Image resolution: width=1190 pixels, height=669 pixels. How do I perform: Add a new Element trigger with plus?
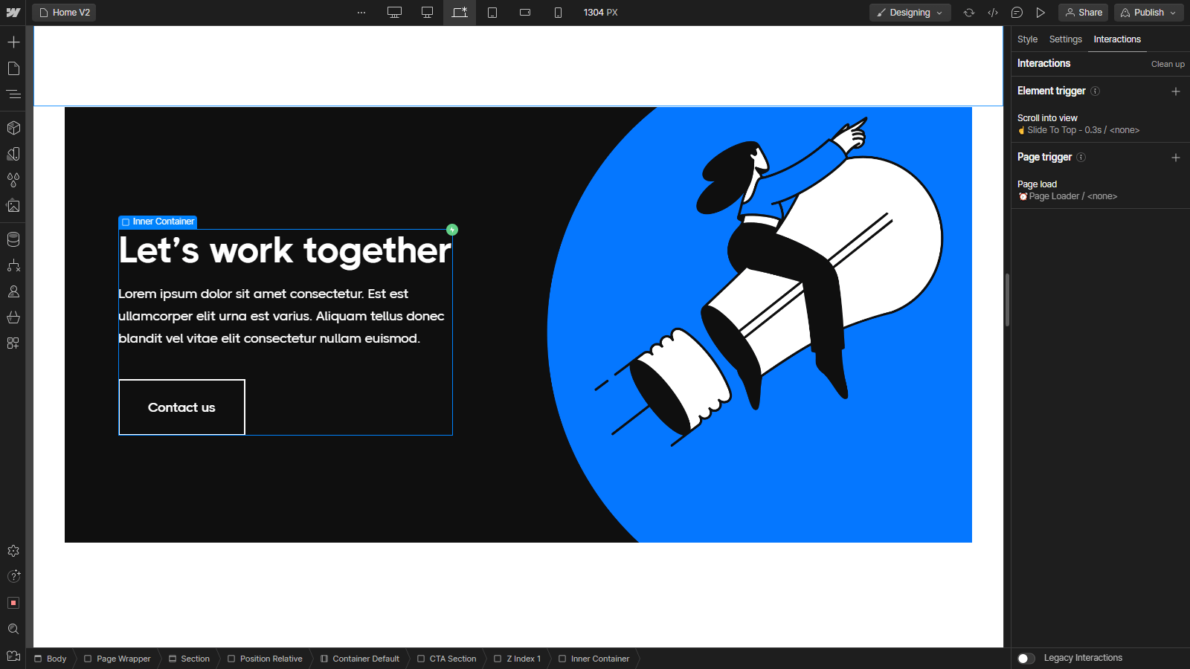1176,91
